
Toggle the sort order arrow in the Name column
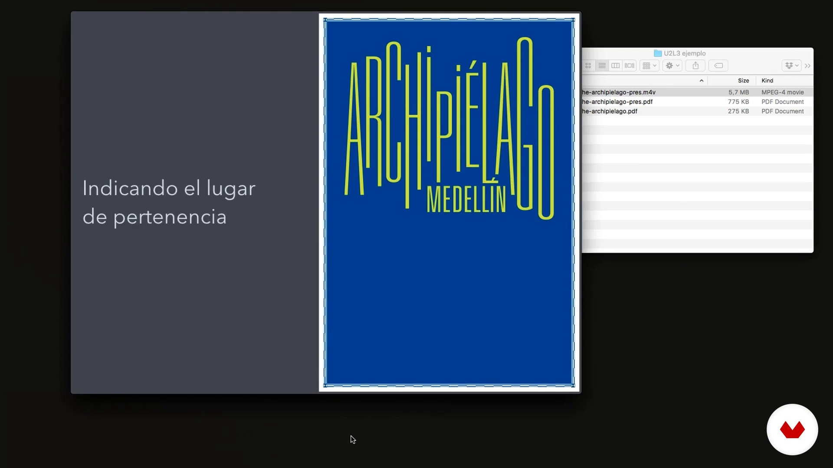pos(702,81)
